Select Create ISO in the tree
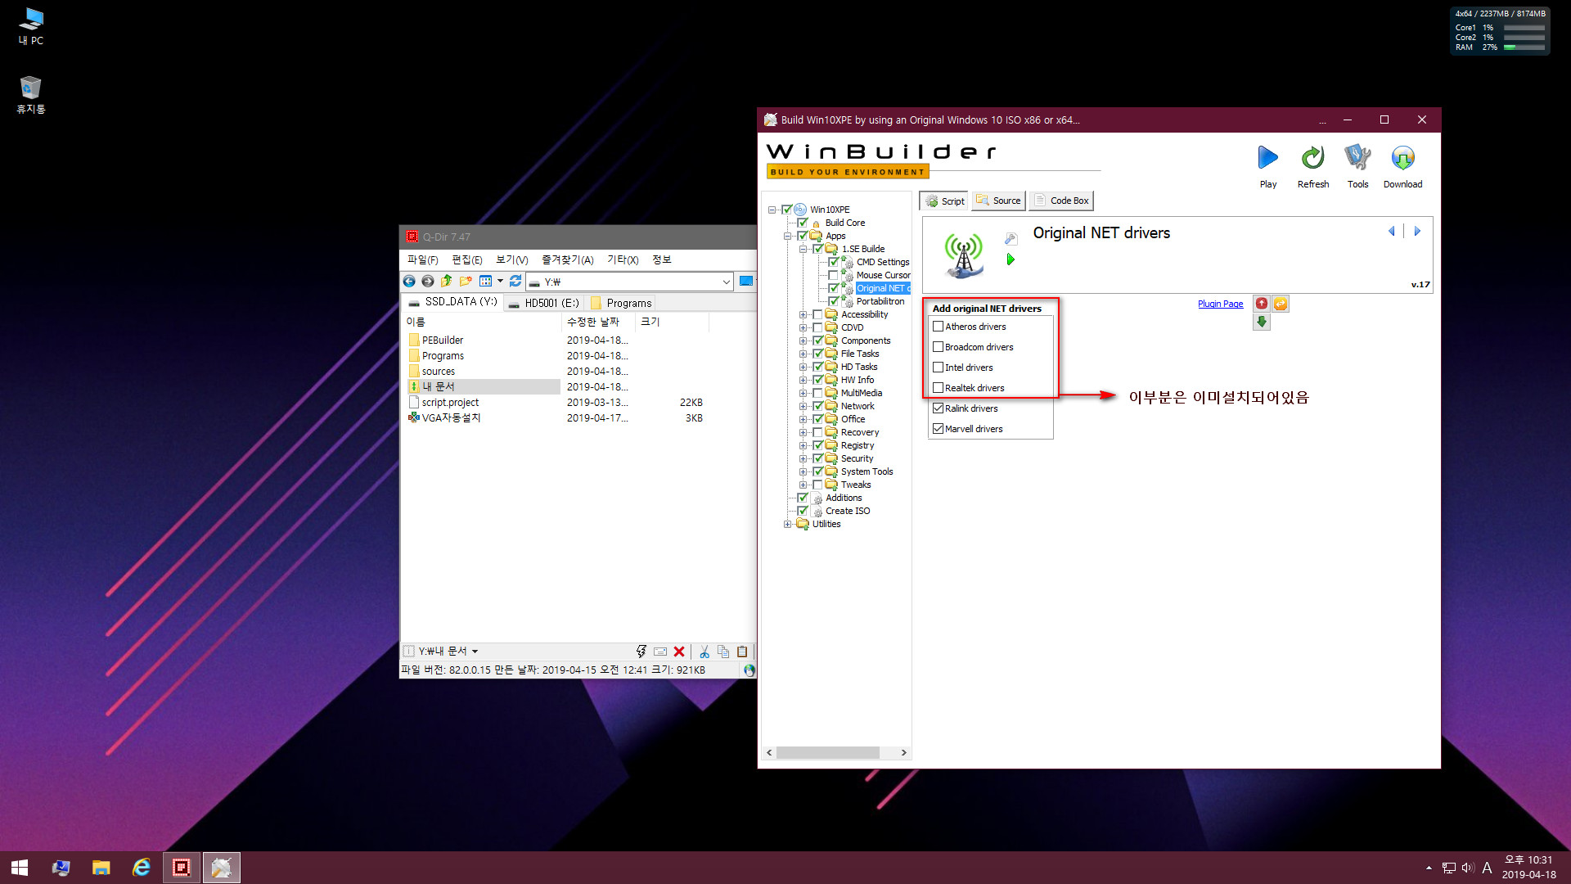This screenshot has width=1571, height=884. 848,511
